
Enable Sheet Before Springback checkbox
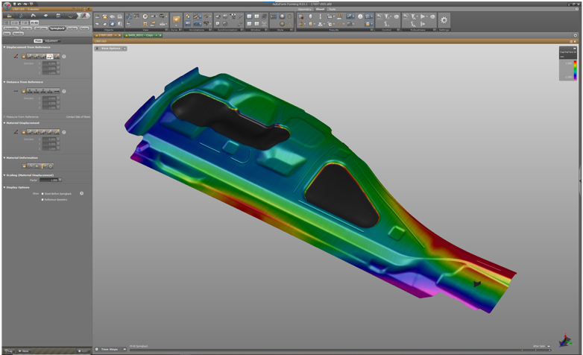(42, 193)
